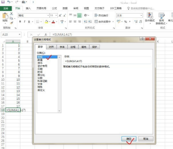Click the Format Painter brush icon

[11, 23]
